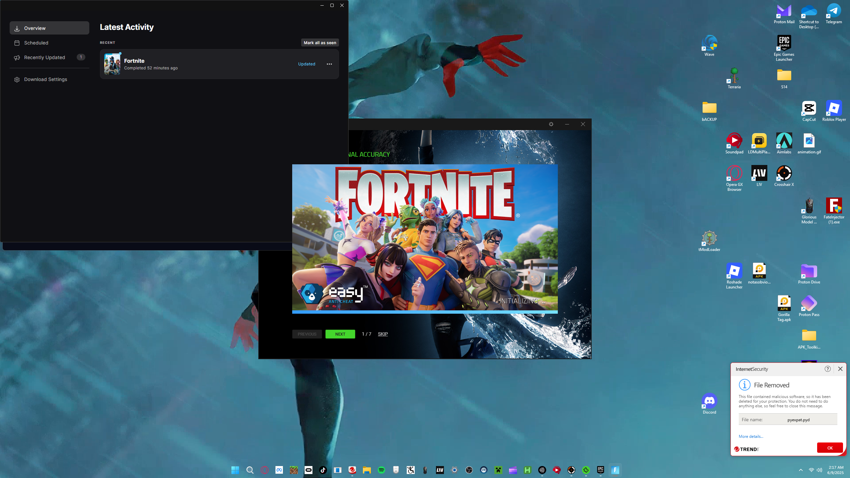The height and width of the screenshot is (478, 850).
Task: Select the Scheduled downloads tab
Action: [x=36, y=43]
